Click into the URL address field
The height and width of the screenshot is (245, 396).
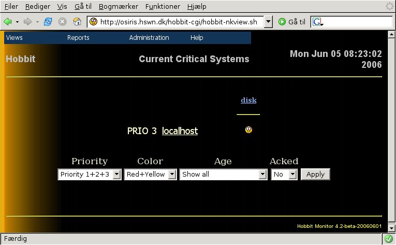(x=181, y=22)
